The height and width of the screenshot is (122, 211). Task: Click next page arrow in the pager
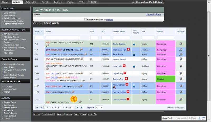(77, 107)
